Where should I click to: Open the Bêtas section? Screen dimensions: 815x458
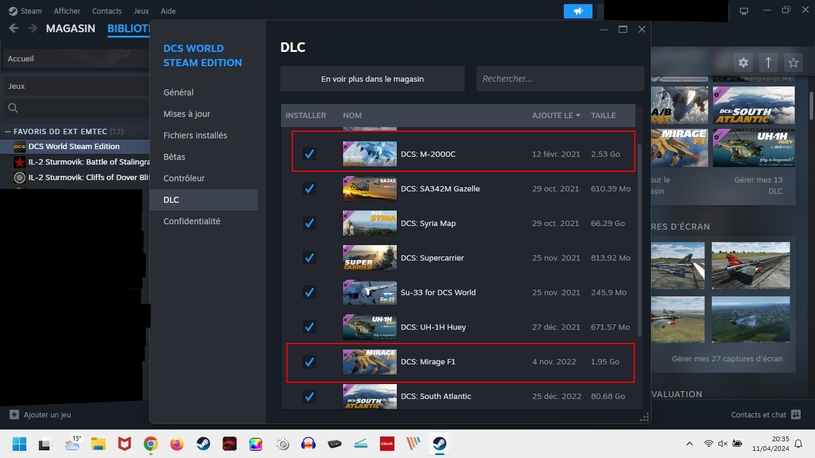pos(203,157)
